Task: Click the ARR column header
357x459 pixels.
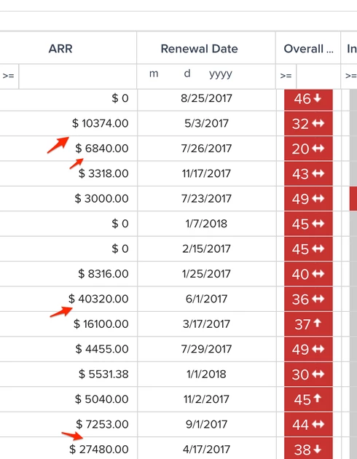Action: 60,48
